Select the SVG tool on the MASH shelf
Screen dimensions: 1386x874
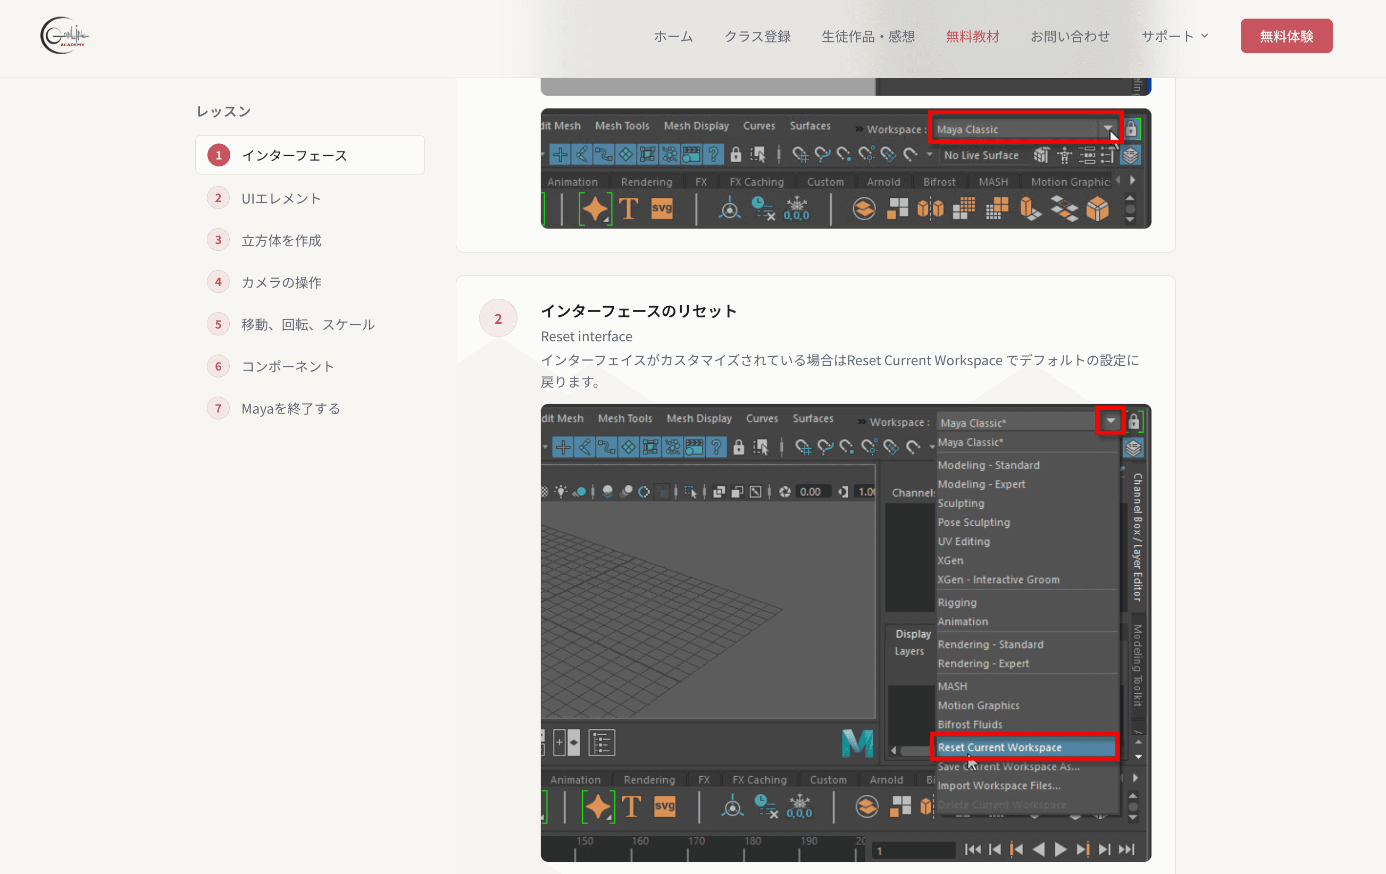pos(662,209)
